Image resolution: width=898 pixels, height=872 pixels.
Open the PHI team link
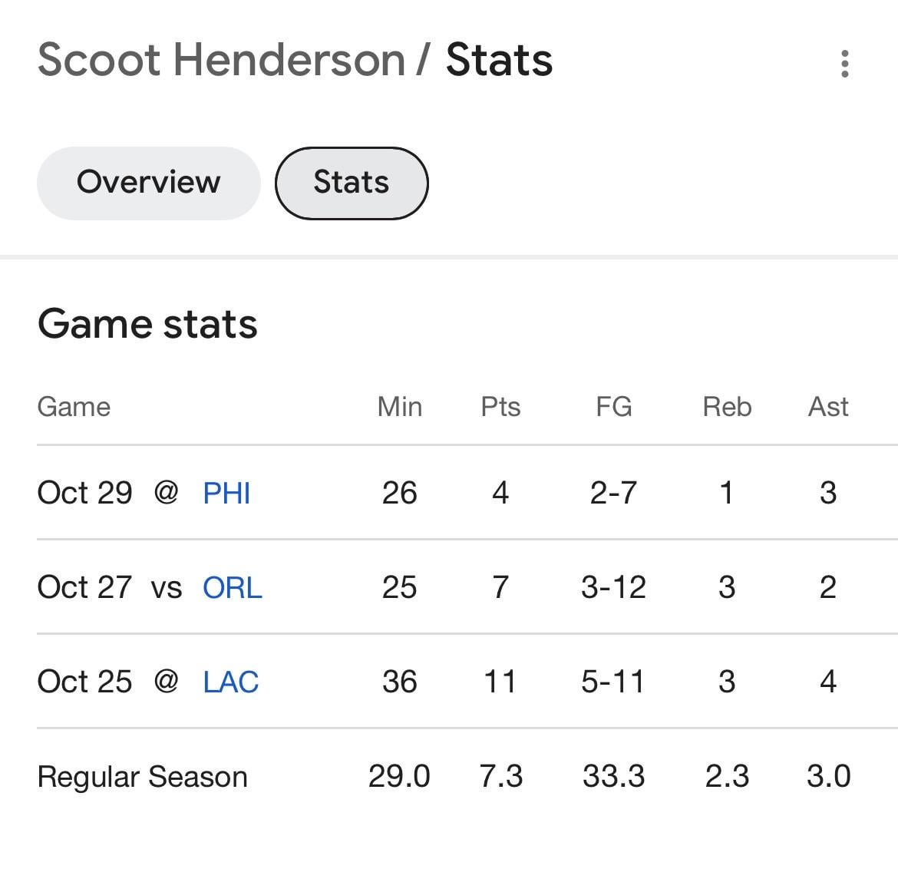click(x=226, y=493)
